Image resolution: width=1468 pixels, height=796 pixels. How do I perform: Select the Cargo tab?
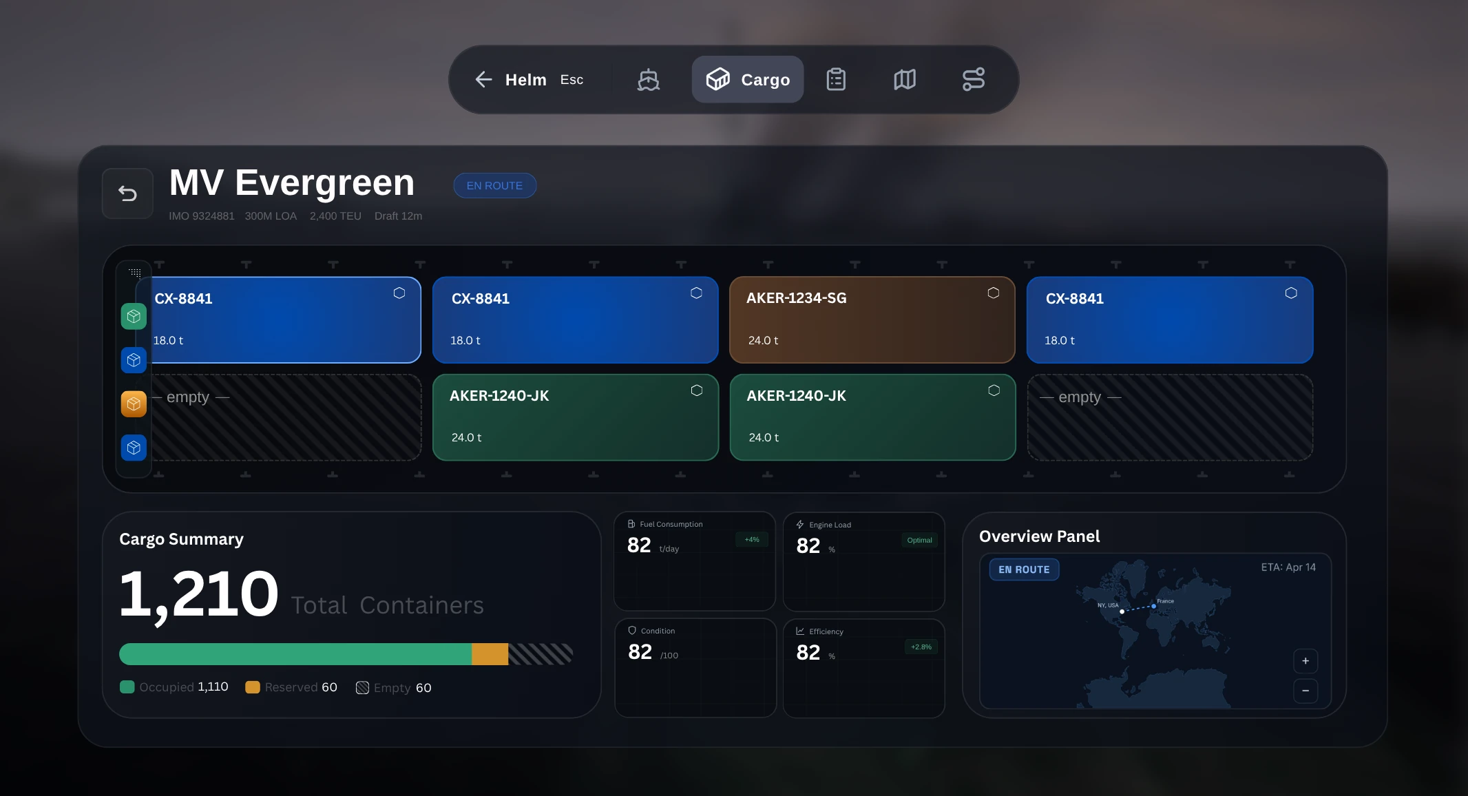tap(748, 80)
